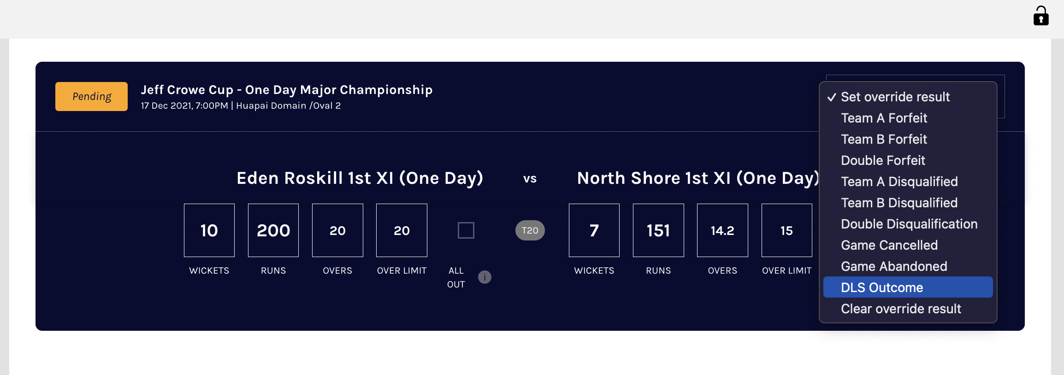
Task: Pick Team A Disqualified result
Action: coord(899,182)
